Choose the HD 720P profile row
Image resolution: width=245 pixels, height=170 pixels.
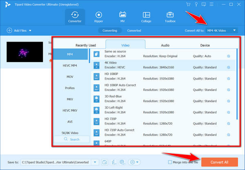coord(163,121)
